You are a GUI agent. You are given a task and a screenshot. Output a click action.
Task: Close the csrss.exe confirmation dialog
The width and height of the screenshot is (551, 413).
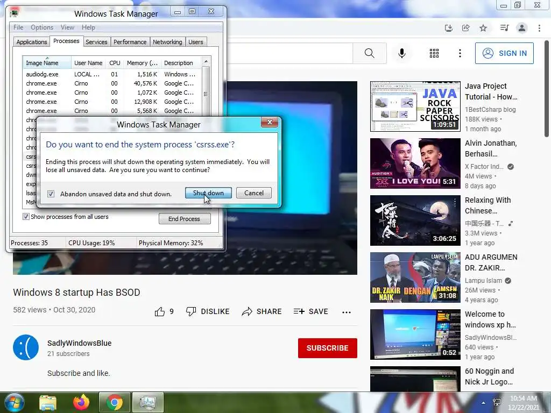tap(270, 122)
